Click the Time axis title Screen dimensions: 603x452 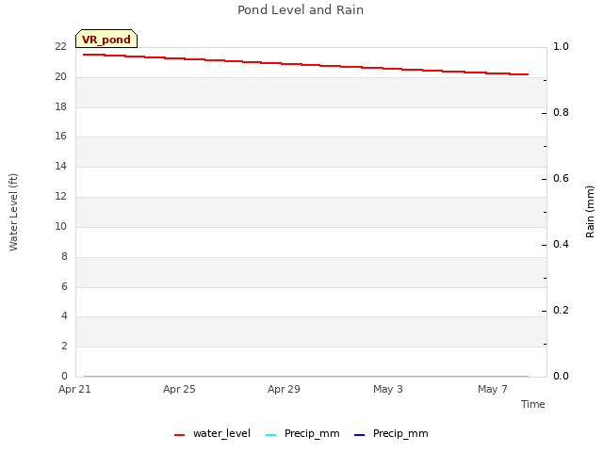[x=533, y=404]
